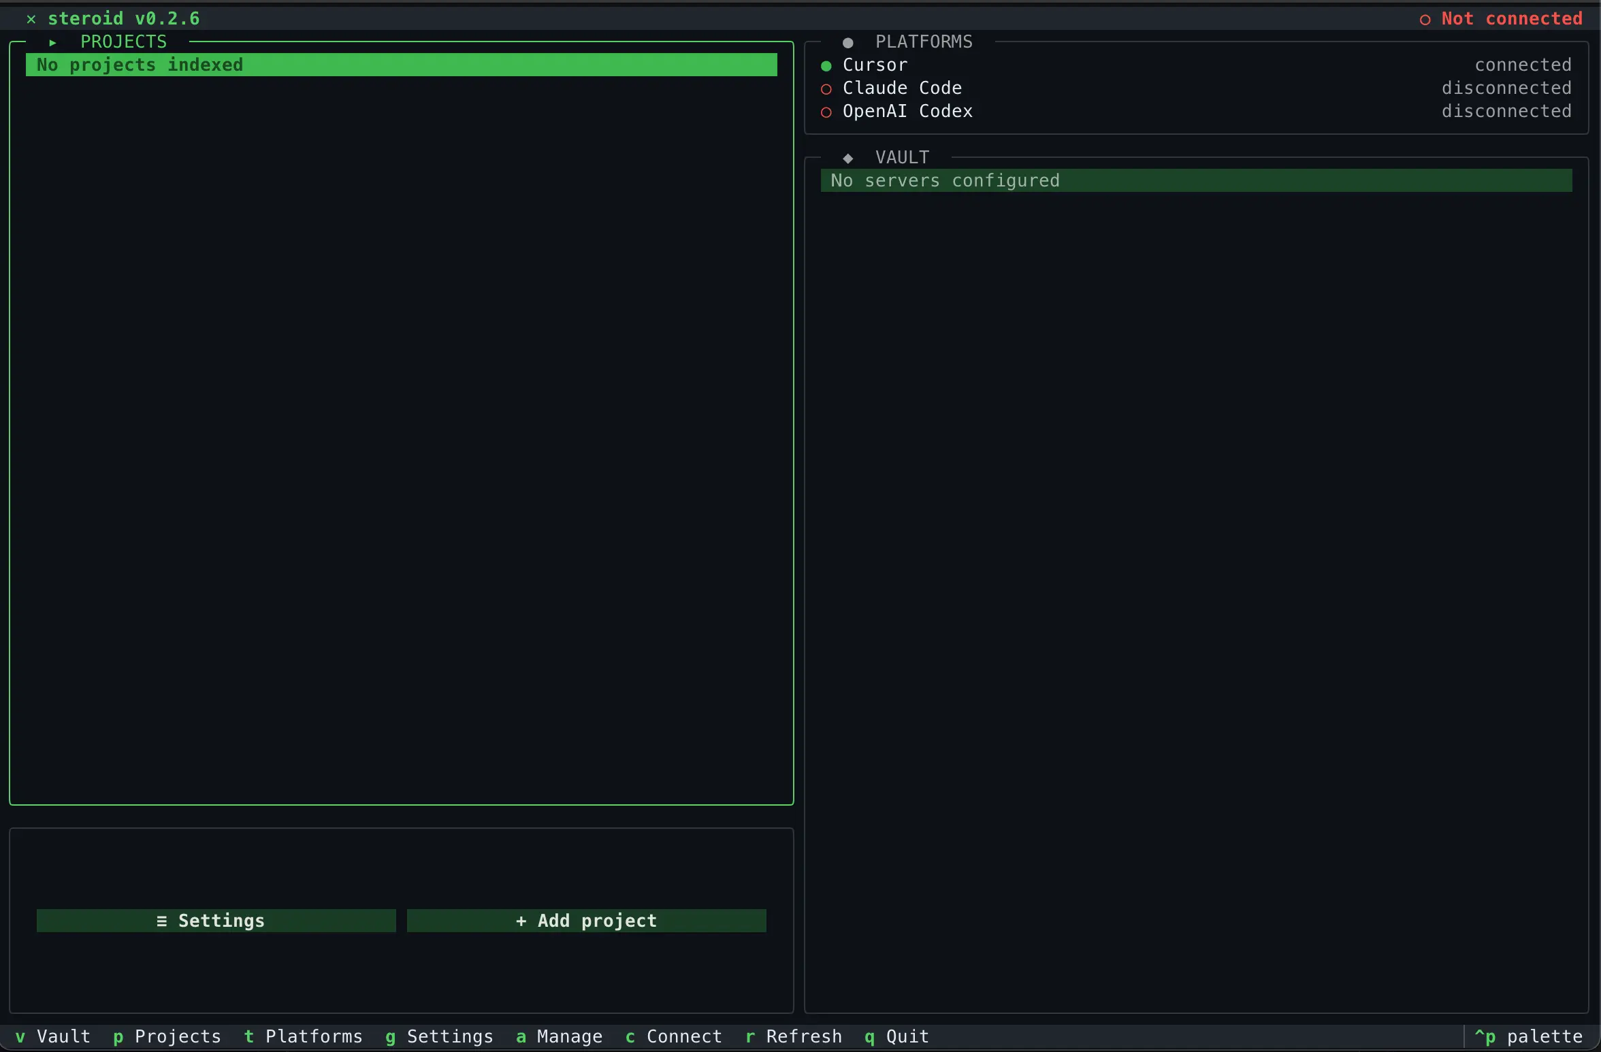Click Cursor's connected status text
This screenshot has width=1601, height=1052.
1523,65
